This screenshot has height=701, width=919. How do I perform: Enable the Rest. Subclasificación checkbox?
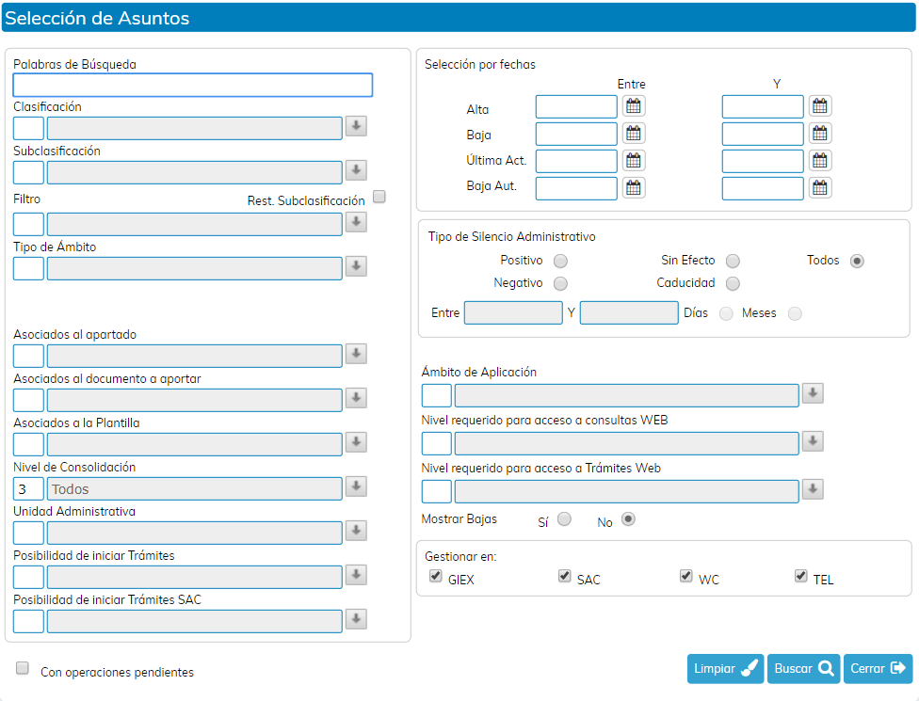pyautogui.click(x=379, y=197)
